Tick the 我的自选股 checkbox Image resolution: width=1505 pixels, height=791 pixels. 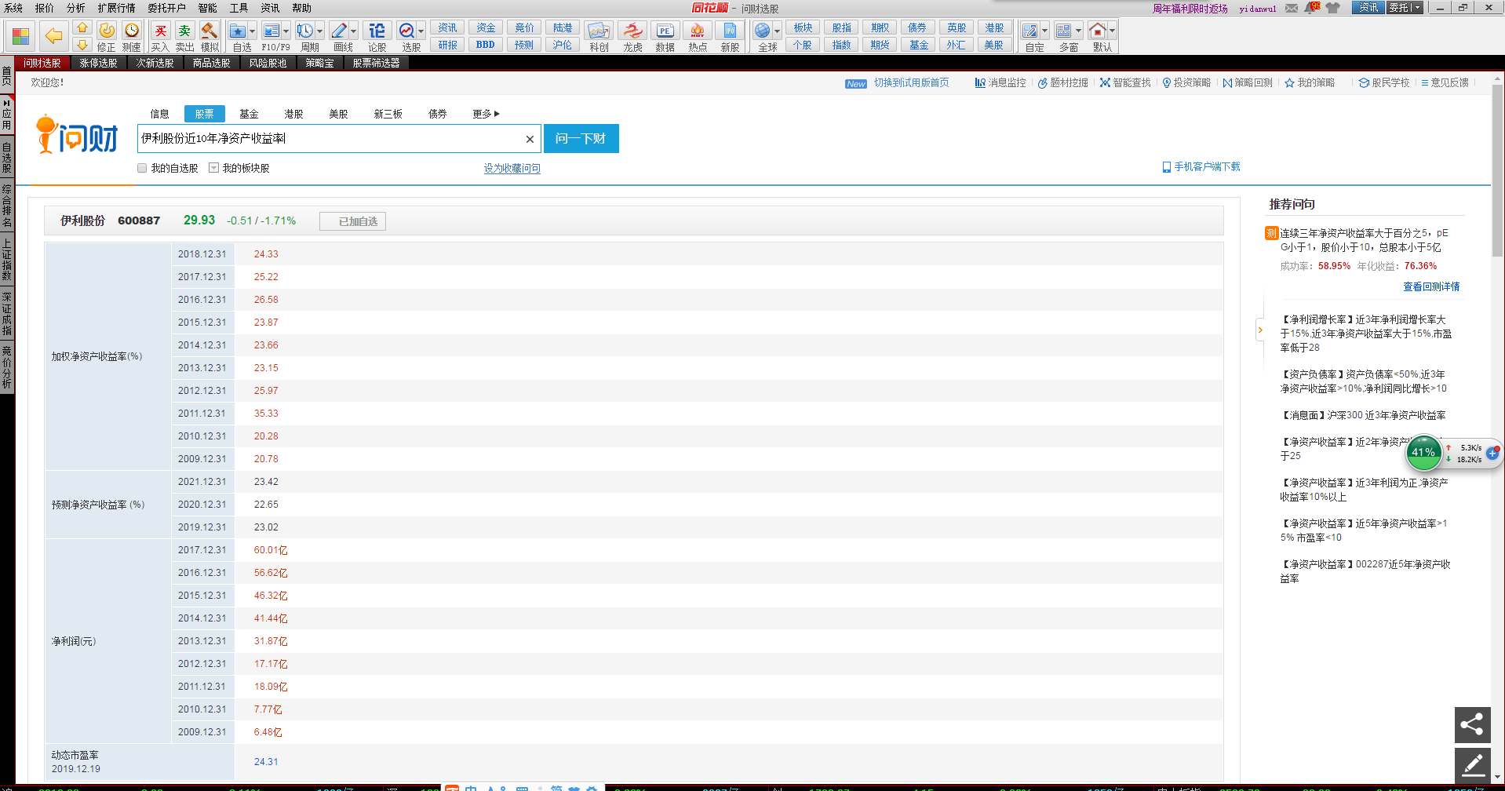pyautogui.click(x=142, y=168)
